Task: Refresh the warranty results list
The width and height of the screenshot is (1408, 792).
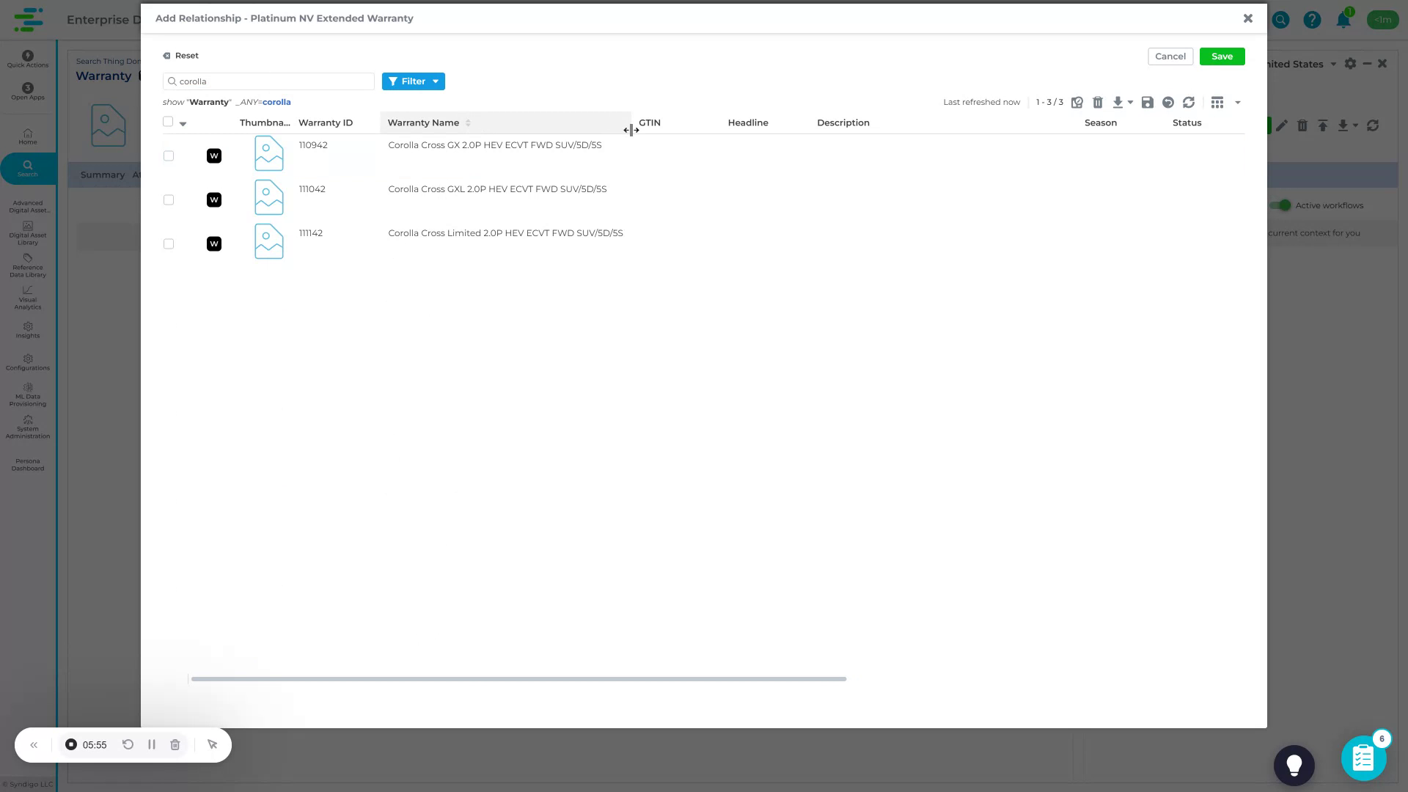Action: [x=1189, y=102]
